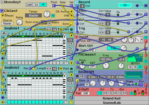Select FltClassic1 12 dB/Oct slope
Image resolution: width=149 pixels, height=105 pixels.
pos(130,67)
